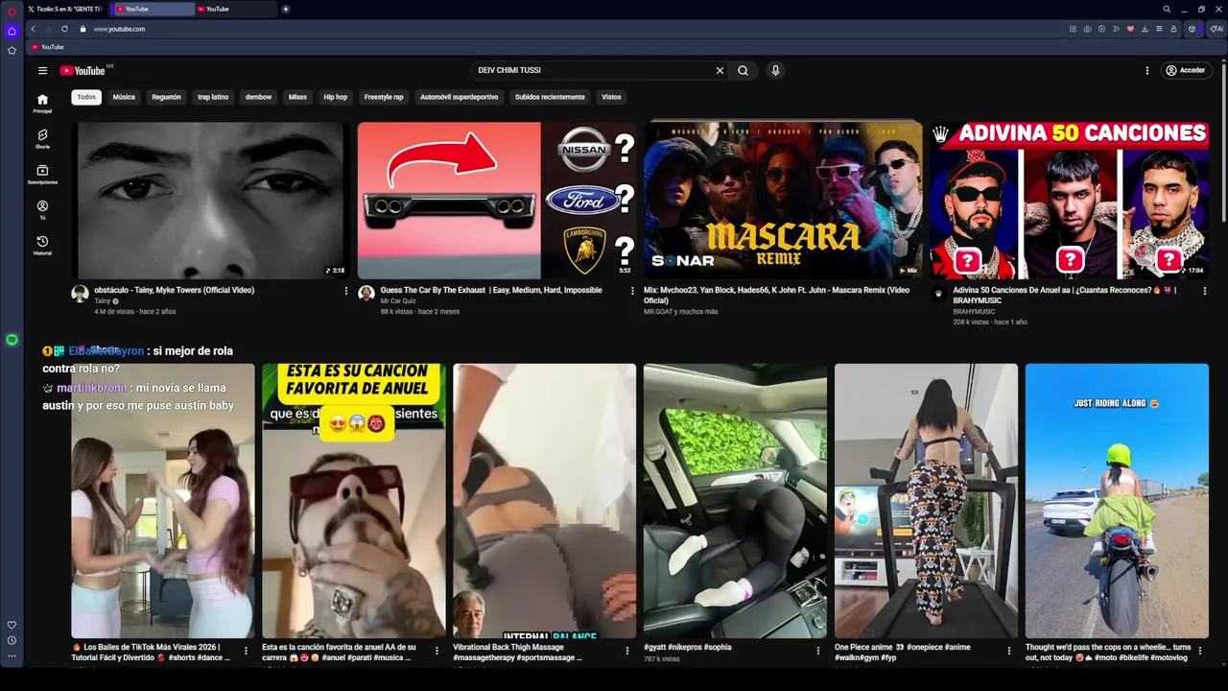The height and width of the screenshot is (691, 1228).
Task: Select the Hip hop filter chip
Action: tap(335, 97)
